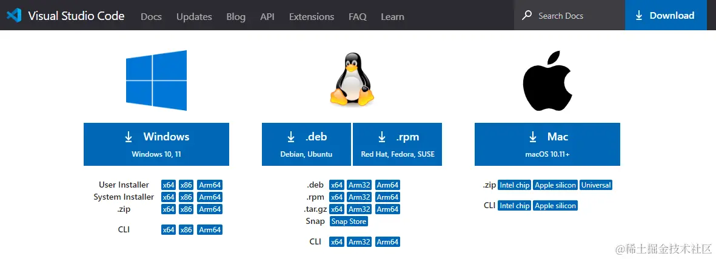Open the Extensions nav item
Screen dimensions: 716x259
(312, 16)
